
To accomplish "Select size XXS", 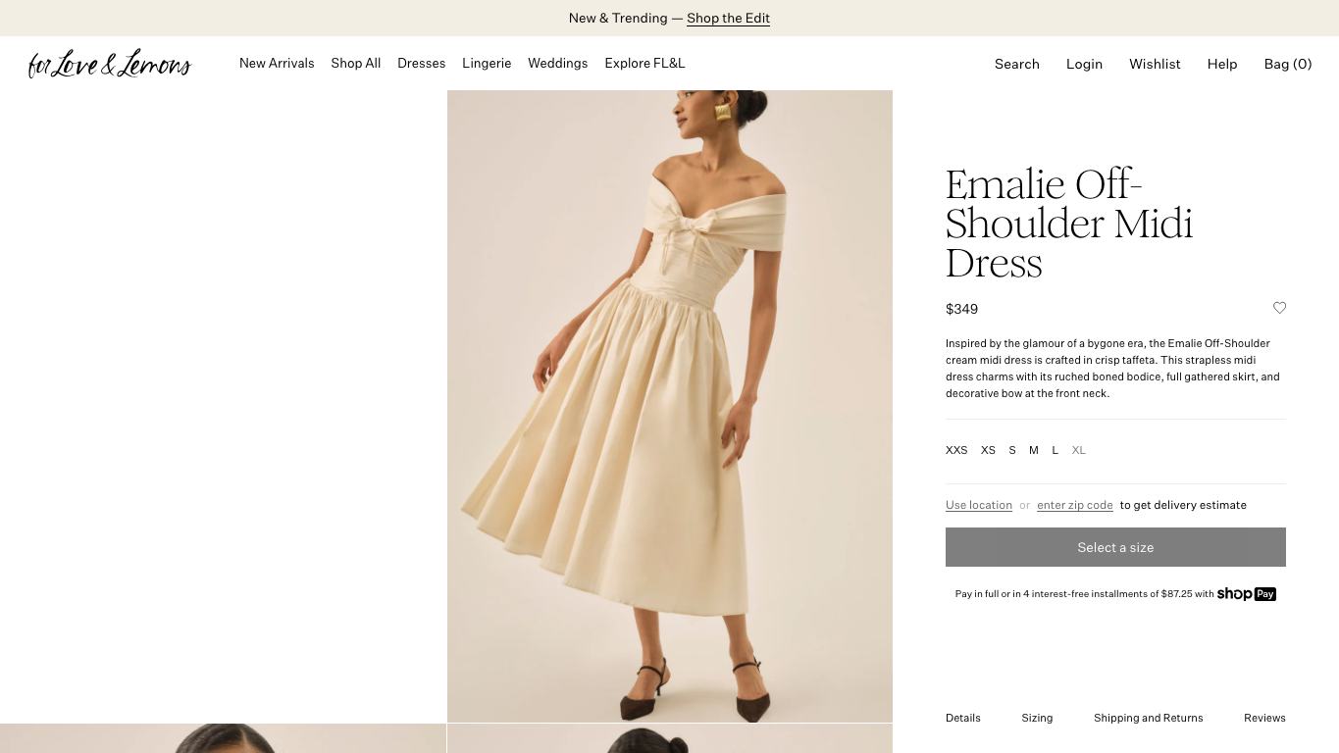I will 956,450.
